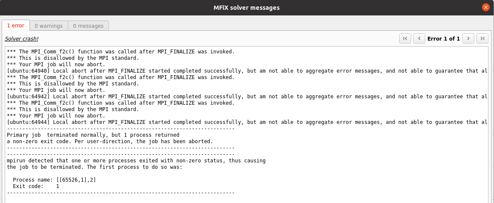The height and width of the screenshot is (203, 494).
Task: Click the Error 1 of 1 counter label
Action: pos(444,39)
